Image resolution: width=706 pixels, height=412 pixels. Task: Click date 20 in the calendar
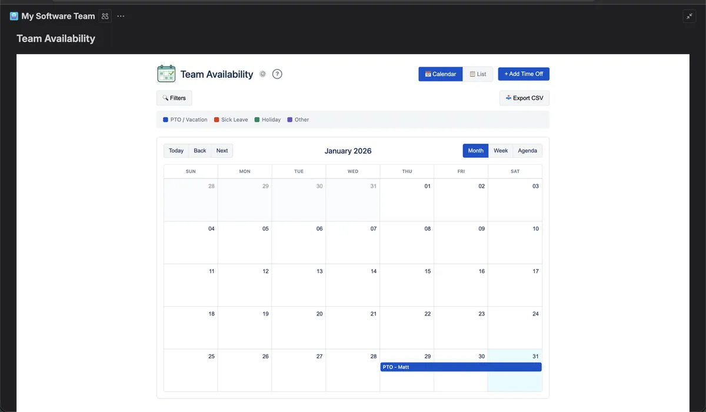click(319, 314)
